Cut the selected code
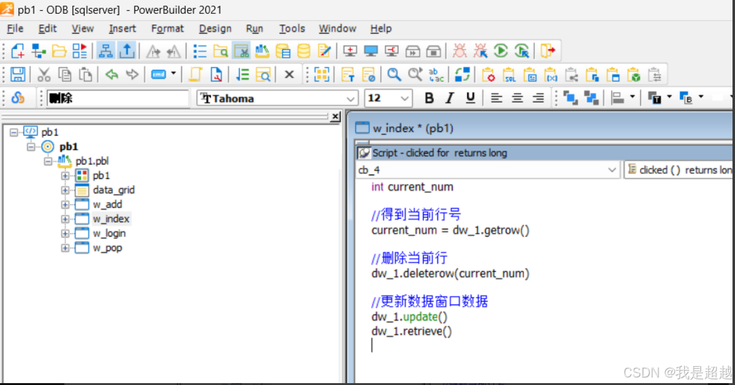The height and width of the screenshot is (385, 735). (44, 75)
